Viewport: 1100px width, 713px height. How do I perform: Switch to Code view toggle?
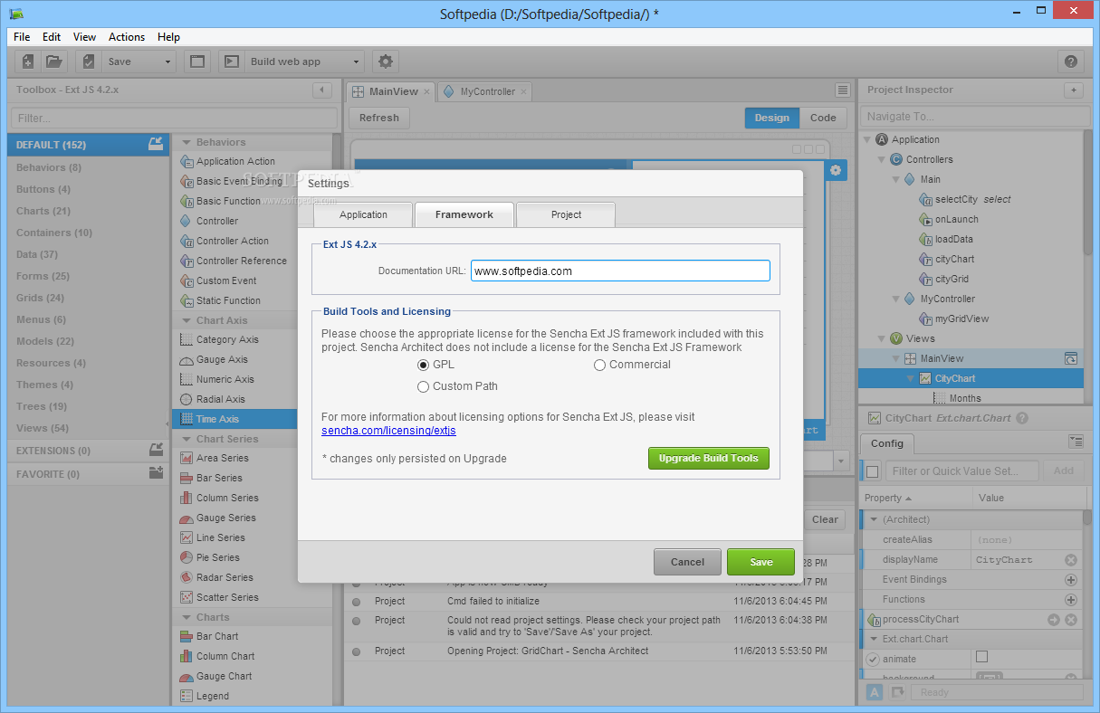coord(823,118)
